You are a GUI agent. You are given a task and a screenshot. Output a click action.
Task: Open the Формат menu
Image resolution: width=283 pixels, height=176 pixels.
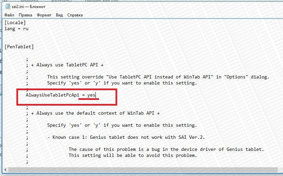(x=44, y=15)
